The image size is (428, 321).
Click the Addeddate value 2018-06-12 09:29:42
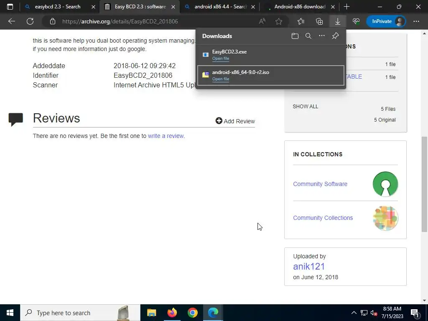(145, 66)
